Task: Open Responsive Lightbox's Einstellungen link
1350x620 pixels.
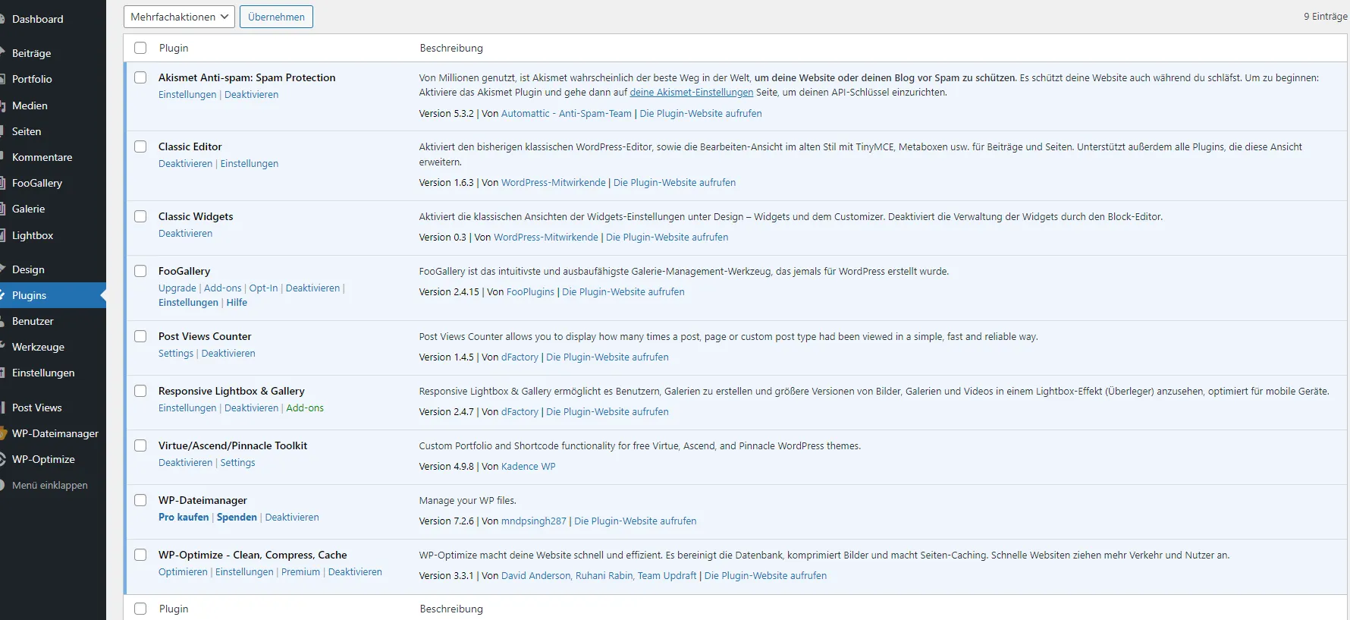Action: click(x=187, y=408)
